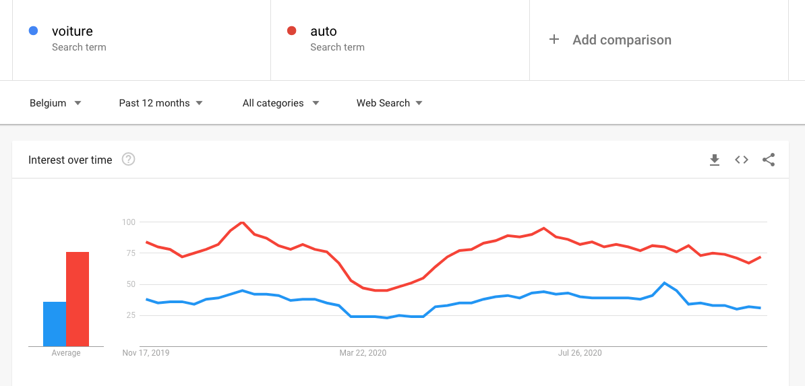Click the Mar 22, 2020 axis label

[363, 353]
